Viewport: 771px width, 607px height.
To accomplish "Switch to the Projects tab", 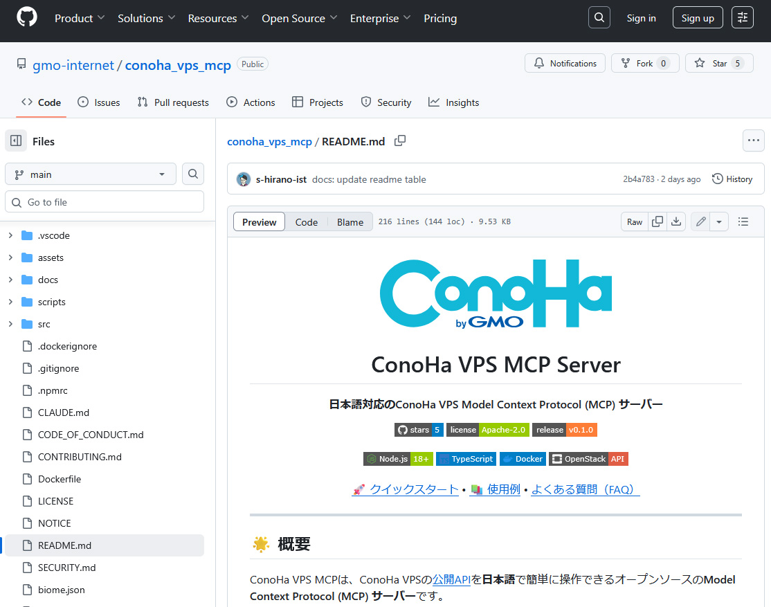I will pos(318,102).
